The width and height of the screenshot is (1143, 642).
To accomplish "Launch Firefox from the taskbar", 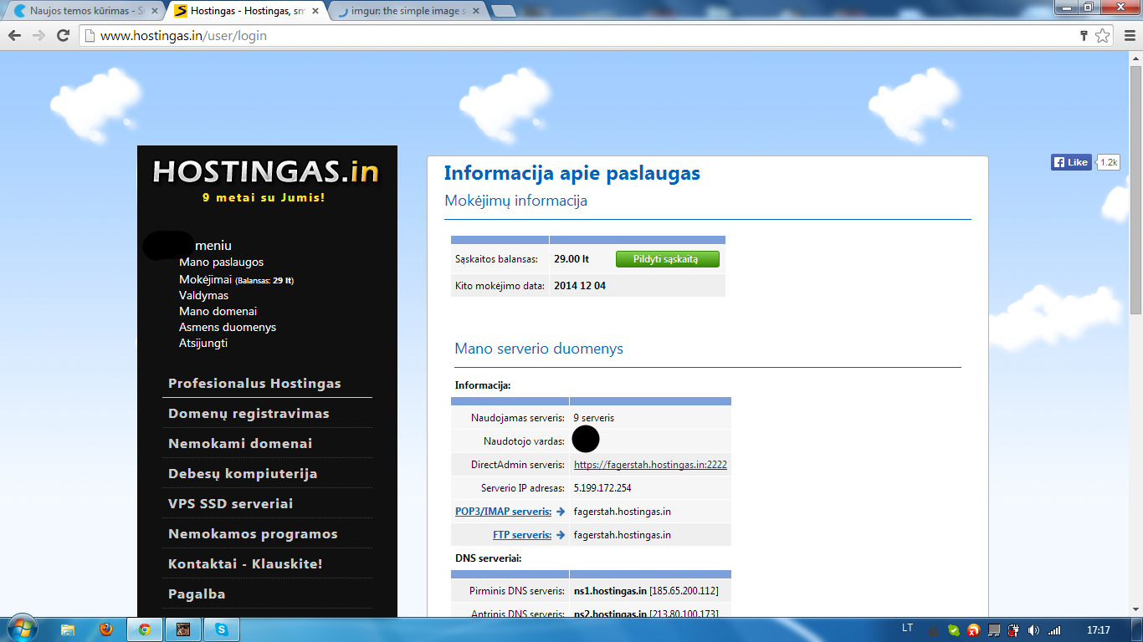I will point(105,629).
